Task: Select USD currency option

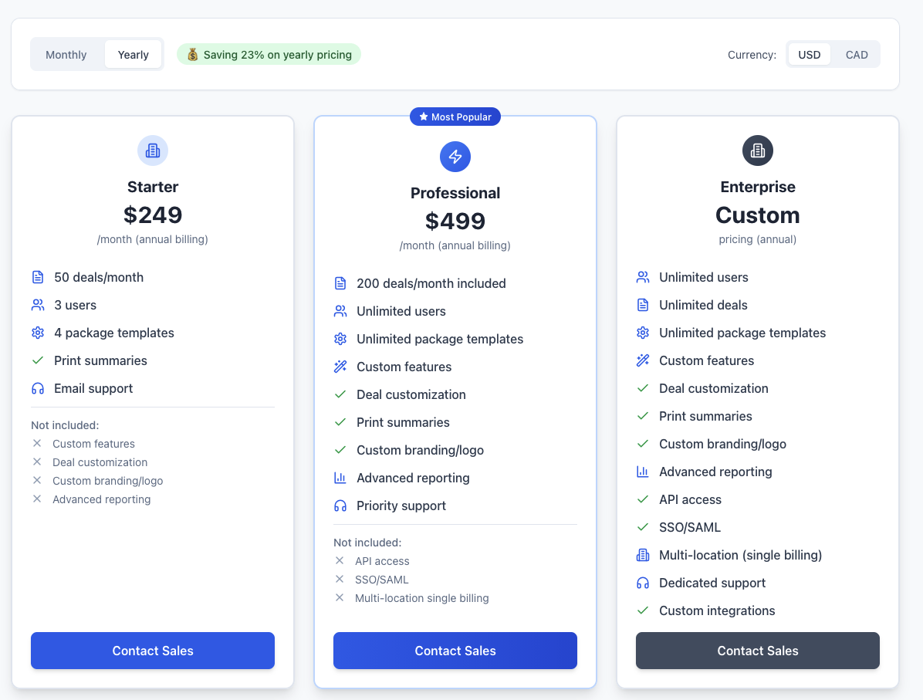Action: (809, 54)
